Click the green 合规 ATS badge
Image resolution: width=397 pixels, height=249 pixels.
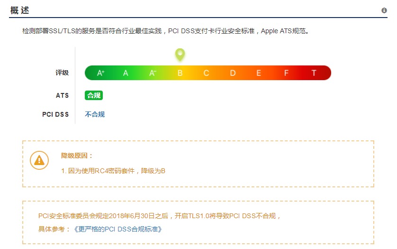(x=94, y=95)
